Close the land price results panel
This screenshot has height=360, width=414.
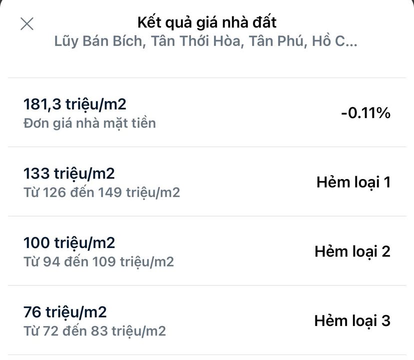[26, 23]
